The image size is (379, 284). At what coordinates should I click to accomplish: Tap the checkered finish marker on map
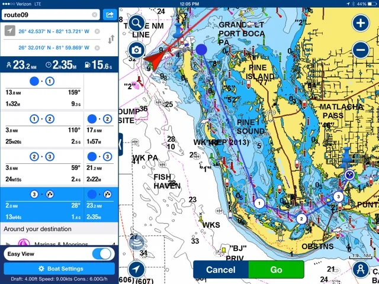pos(349,175)
